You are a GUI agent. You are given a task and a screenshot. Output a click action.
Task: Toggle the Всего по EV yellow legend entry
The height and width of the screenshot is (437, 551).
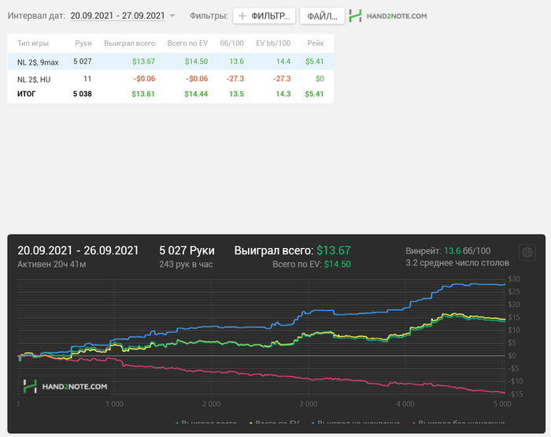274,423
